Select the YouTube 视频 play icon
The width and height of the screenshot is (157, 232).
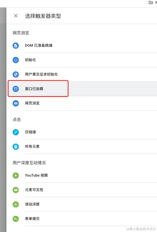click(15, 176)
